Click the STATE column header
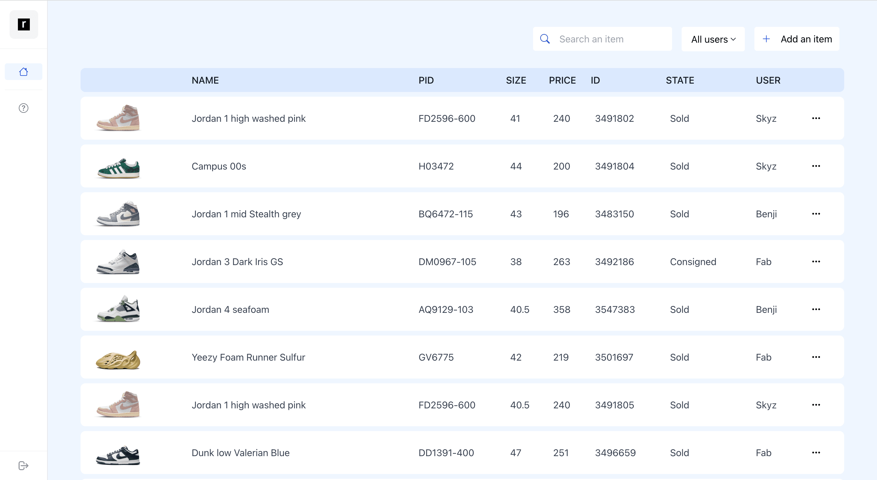The image size is (877, 480). (x=680, y=80)
